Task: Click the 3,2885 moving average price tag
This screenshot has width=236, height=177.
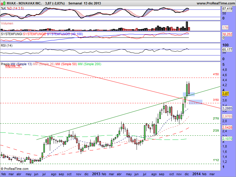Action: click(x=227, y=108)
